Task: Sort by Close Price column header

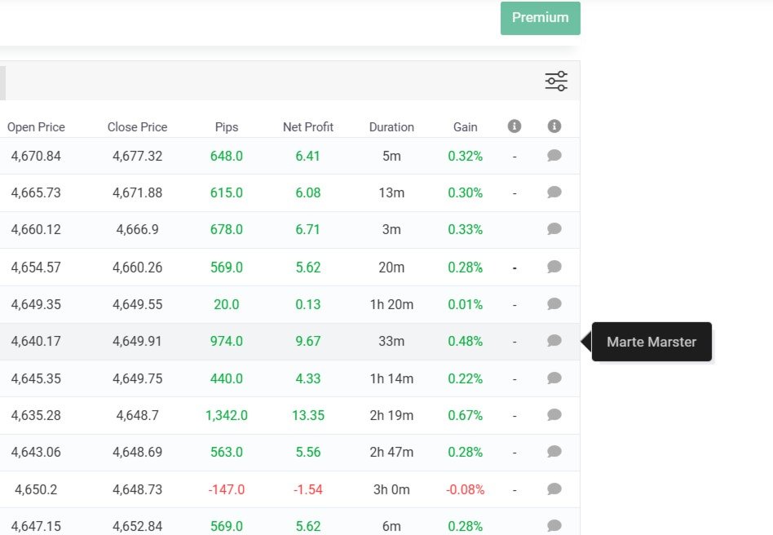Action: 138,127
